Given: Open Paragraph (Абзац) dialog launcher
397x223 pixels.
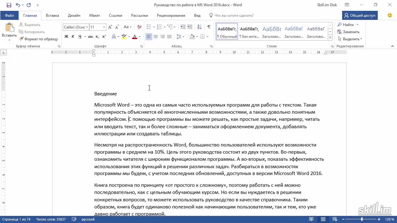Looking at the screenshot, I should (211, 46).
